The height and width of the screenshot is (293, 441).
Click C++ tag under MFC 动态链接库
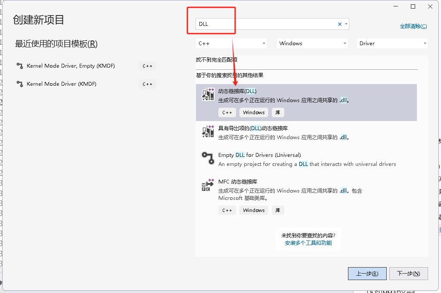coord(227,210)
